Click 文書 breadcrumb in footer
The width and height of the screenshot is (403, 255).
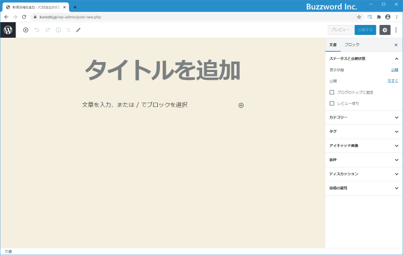[x=8, y=252]
